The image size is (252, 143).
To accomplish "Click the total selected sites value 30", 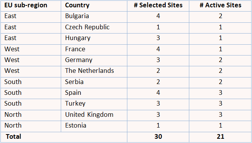I will coord(158,137).
